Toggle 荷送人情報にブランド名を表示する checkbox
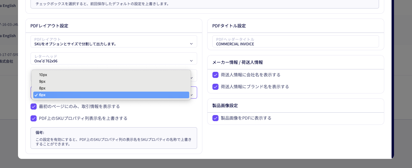 click(x=215, y=86)
